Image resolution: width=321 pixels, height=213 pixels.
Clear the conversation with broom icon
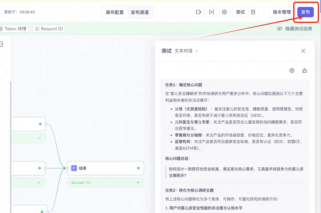coord(305,70)
